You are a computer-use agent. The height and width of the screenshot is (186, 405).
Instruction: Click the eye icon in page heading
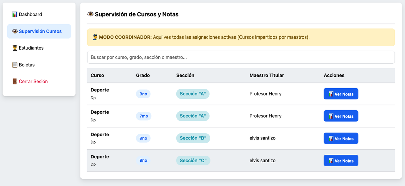click(90, 14)
